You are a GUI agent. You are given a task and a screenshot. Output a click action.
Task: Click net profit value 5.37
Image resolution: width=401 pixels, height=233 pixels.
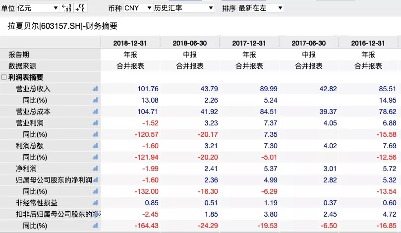tap(271, 169)
